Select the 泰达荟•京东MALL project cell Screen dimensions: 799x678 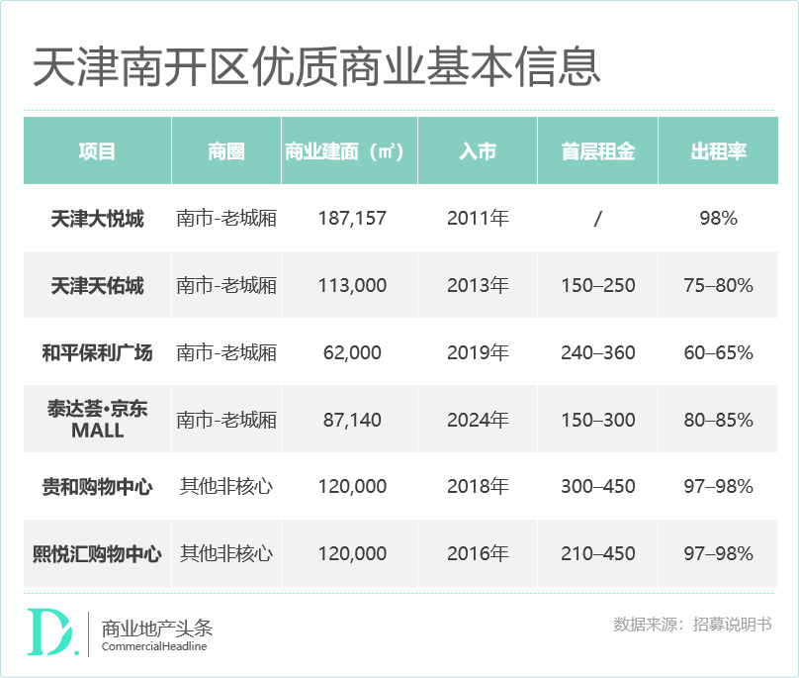97,420
